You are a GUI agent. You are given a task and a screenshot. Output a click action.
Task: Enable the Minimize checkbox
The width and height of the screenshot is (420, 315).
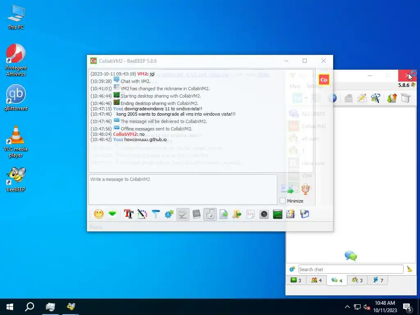pos(283,201)
